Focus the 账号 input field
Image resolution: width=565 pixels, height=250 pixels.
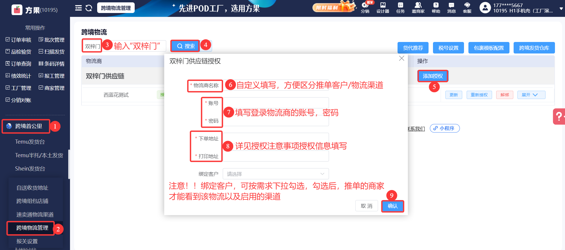(x=276, y=103)
